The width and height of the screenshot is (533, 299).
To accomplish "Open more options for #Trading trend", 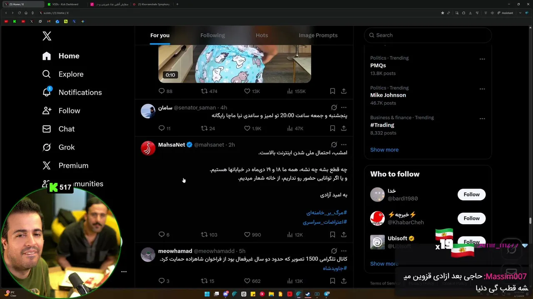I will 482,119.
